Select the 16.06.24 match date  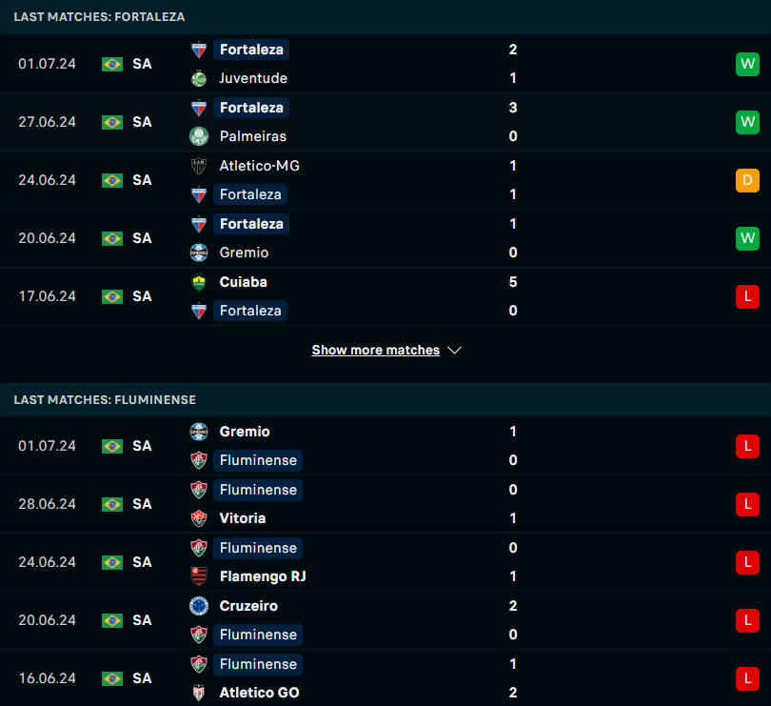(x=48, y=678)
